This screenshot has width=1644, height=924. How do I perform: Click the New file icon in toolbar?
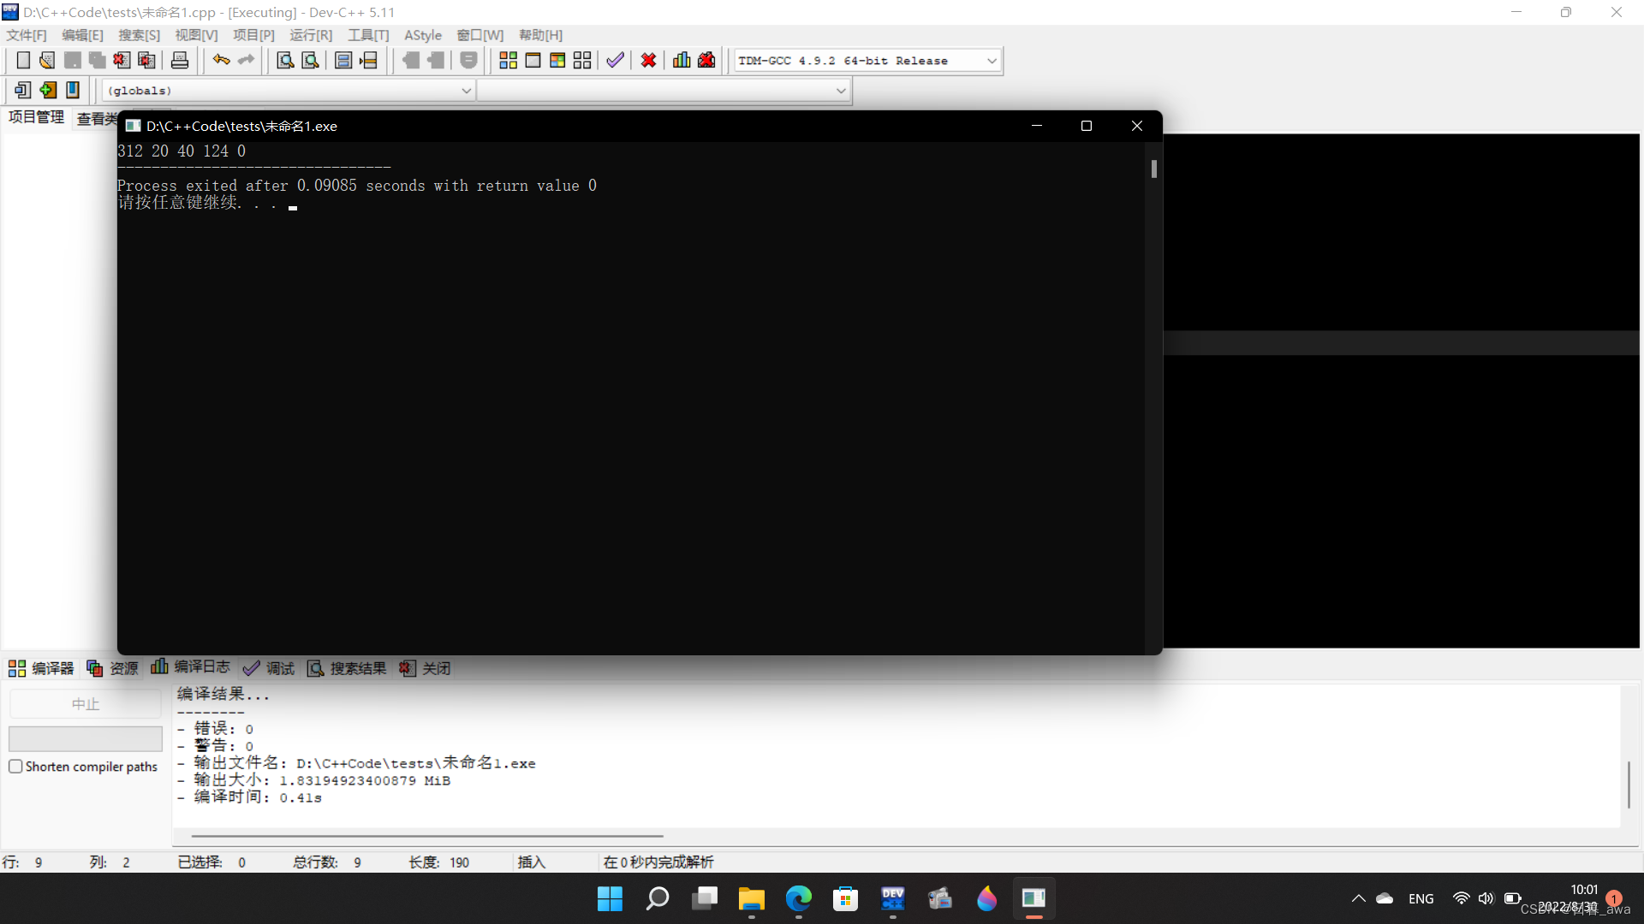(23, 60)
